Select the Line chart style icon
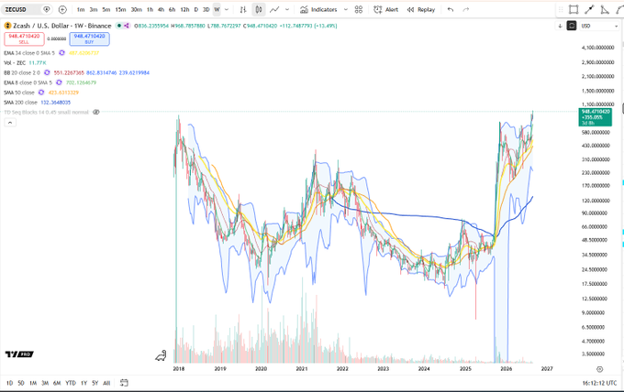Screen dimensions: 624x392 [x=274, y=9]
